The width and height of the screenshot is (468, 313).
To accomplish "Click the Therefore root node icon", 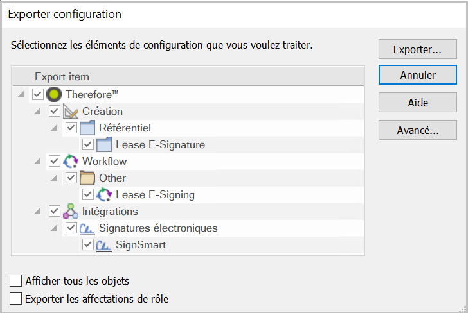I will pyautogui.click(x=54, y=95).
